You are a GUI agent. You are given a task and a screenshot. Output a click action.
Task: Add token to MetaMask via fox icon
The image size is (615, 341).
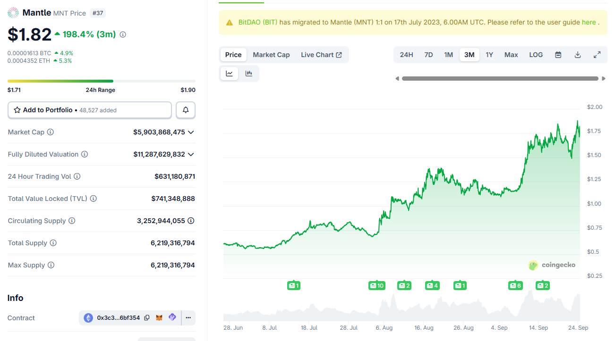159,317
